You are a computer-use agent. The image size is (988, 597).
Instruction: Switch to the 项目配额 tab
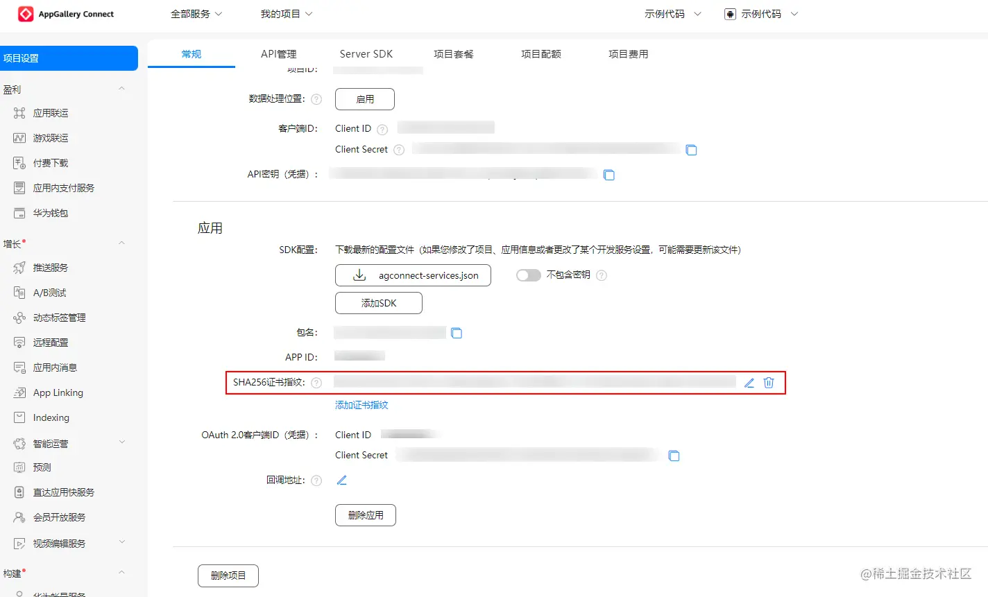tap(541, 54)
